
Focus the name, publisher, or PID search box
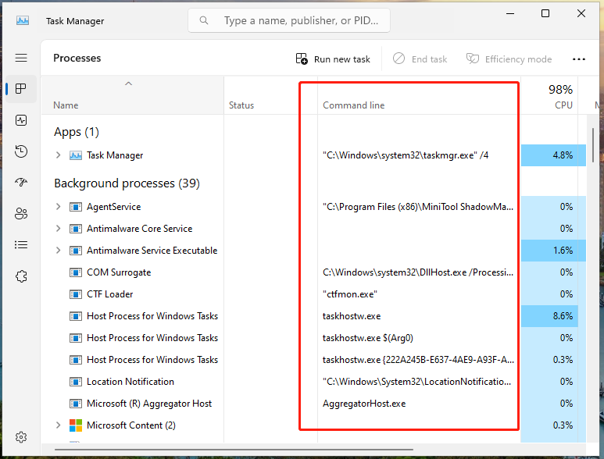coord(289,20)
